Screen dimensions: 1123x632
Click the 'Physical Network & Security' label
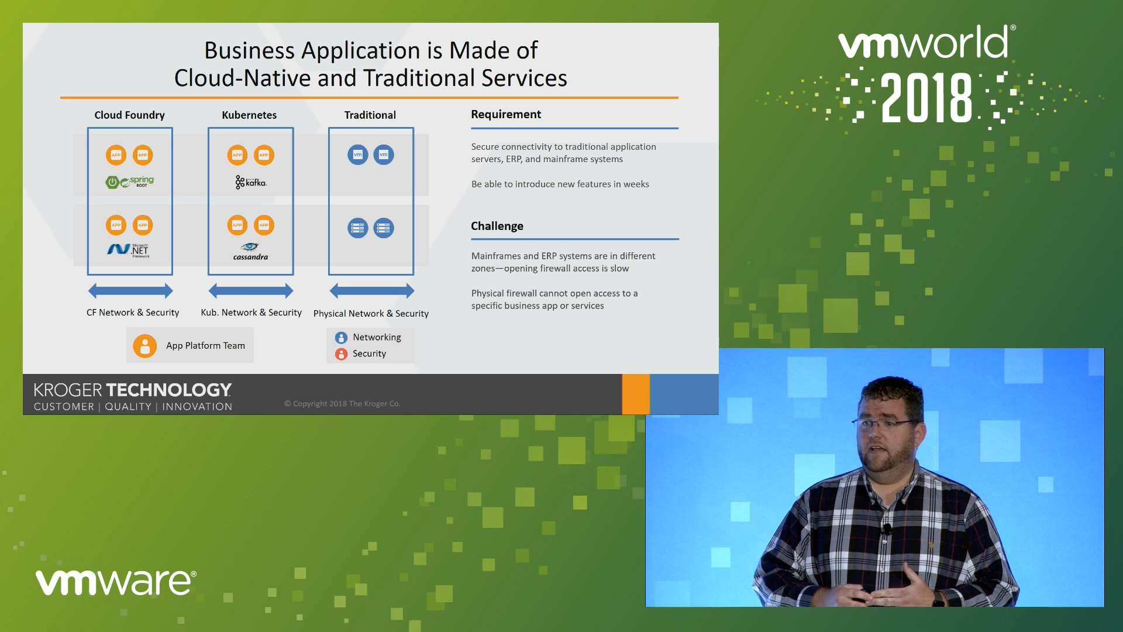(x=371, y=314)
